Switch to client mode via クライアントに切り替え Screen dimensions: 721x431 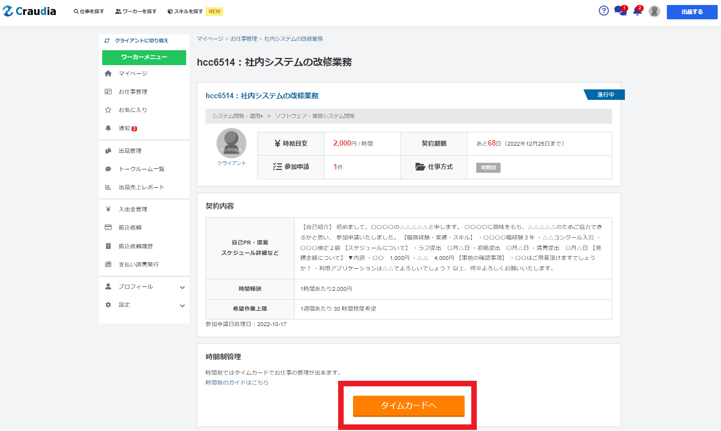coord(141,41)
